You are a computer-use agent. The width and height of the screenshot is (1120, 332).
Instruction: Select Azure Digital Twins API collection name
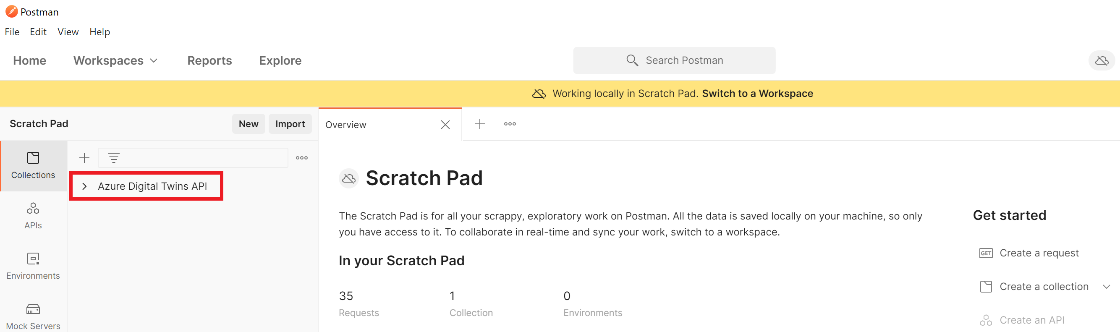tap(152, 186)
